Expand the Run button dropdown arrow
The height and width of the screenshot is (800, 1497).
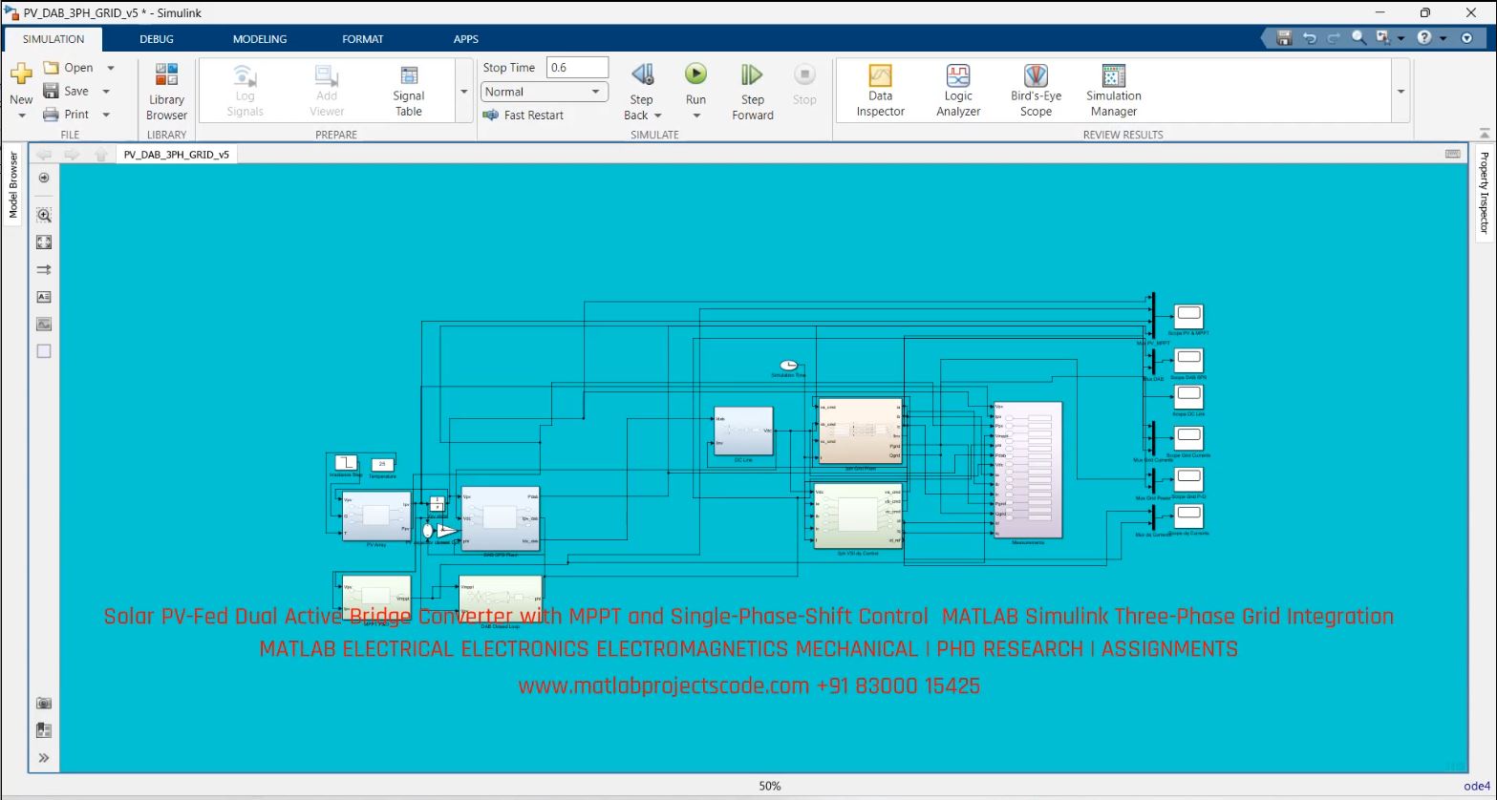tap(695, 116)
